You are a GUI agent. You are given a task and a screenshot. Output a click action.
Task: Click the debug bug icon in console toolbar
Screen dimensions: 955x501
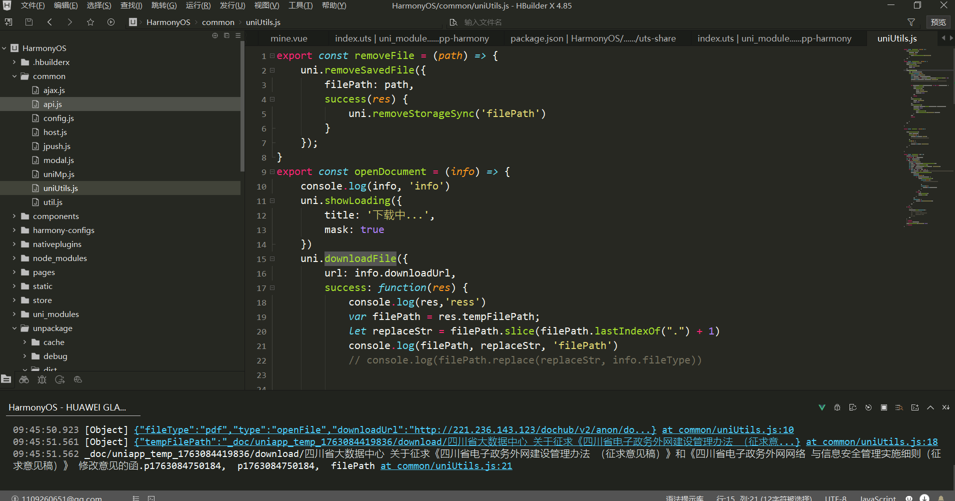pos(837,407)
